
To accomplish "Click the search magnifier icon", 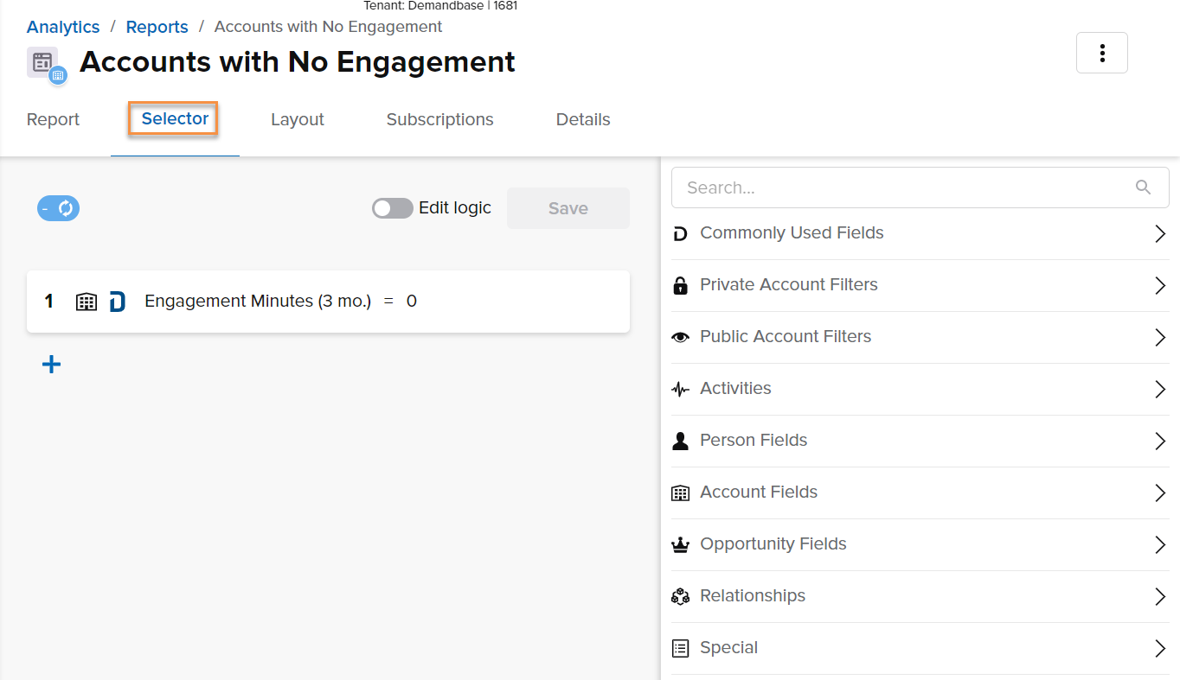I will click(1143, 187).
